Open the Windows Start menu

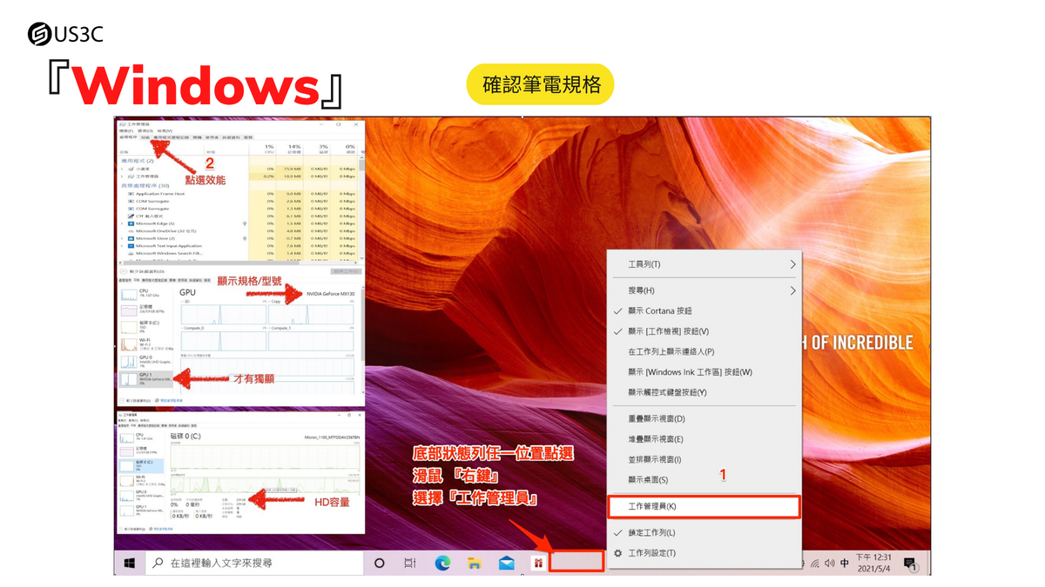tap(129, 564)
